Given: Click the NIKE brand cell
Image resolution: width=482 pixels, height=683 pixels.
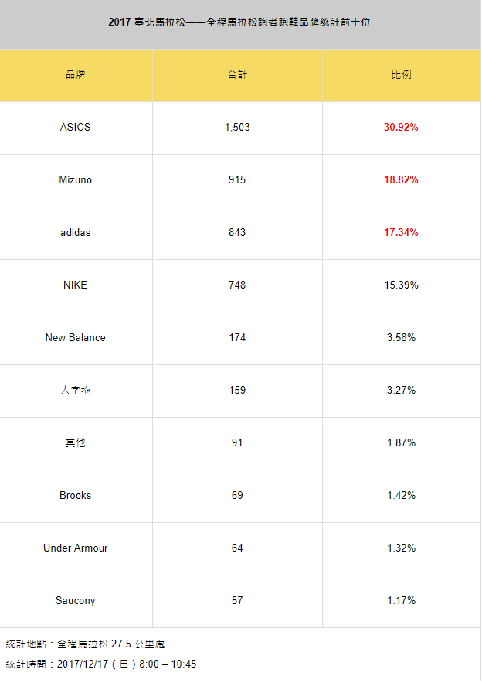Looking at the screenshot, I should (x=75, y=285).
